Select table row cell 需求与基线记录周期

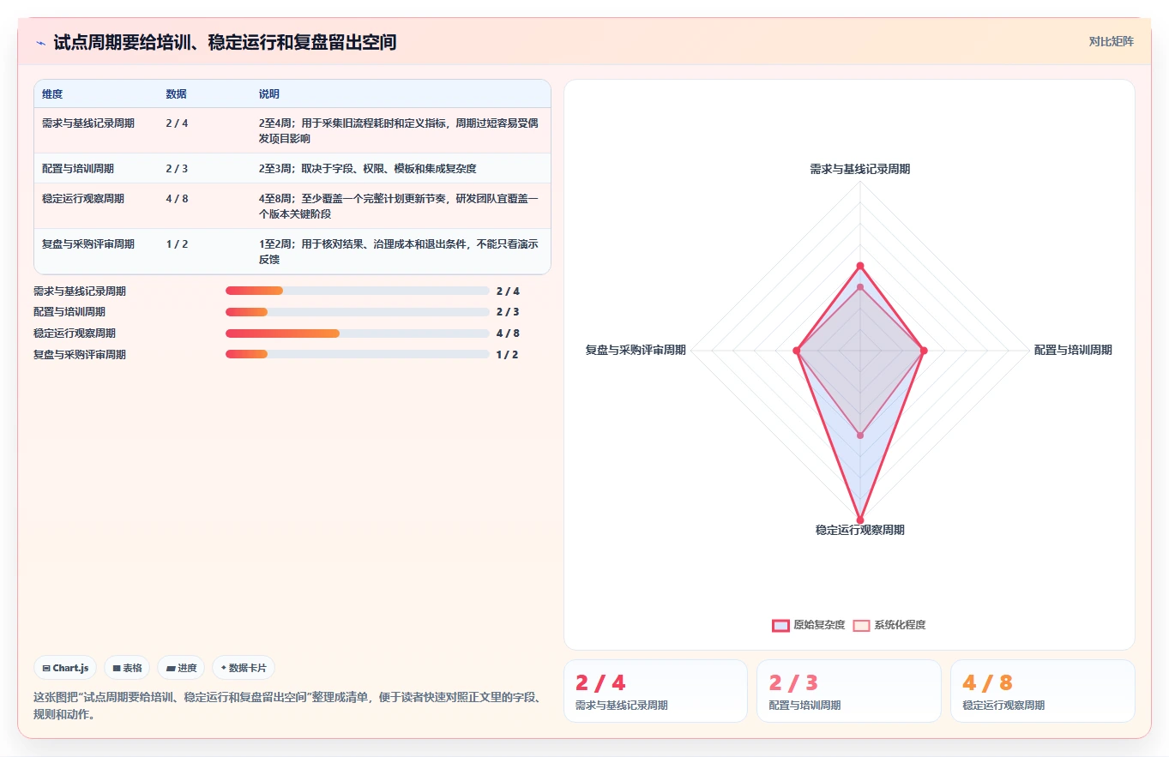(88, 123)
